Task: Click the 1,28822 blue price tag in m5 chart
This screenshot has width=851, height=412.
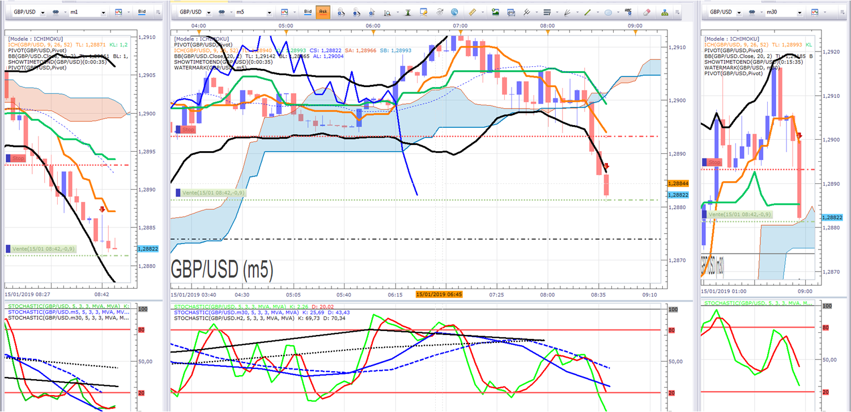Action: tap(678, 195)
